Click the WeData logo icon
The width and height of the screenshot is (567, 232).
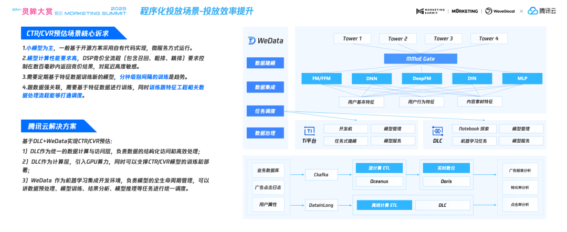(251, 41)
